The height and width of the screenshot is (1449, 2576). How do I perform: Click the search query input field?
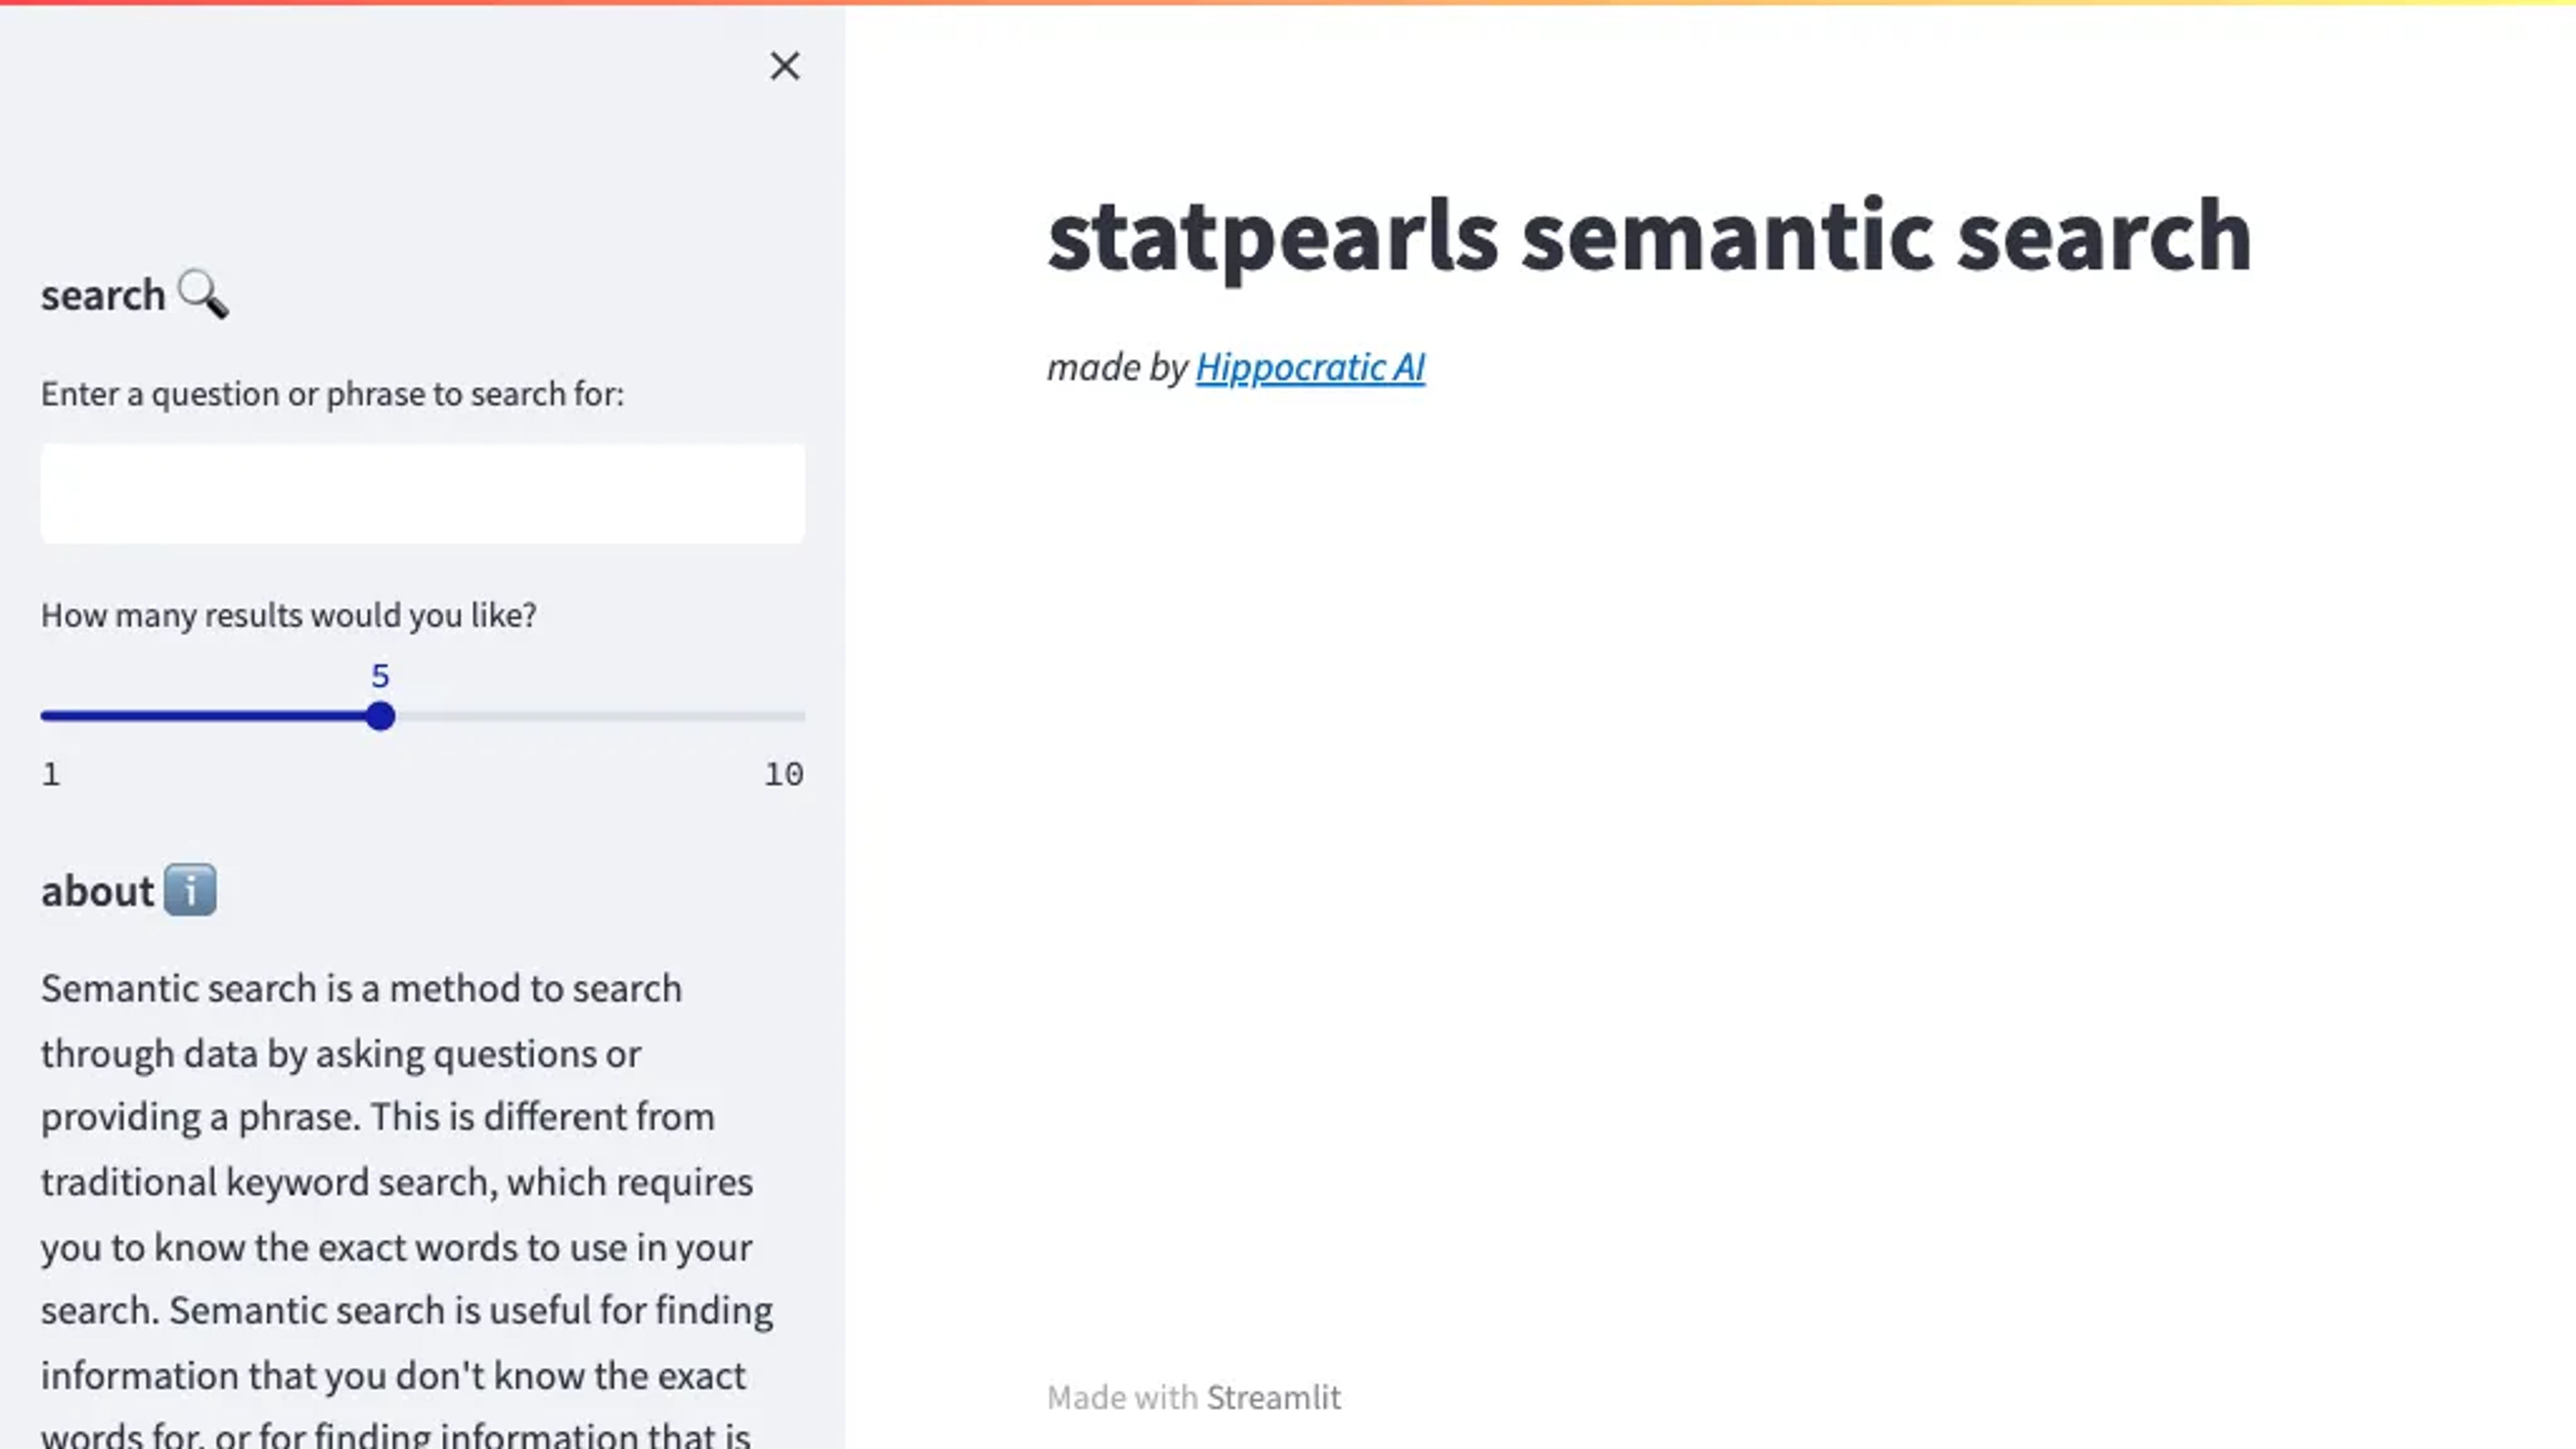pyautogui.click(x=422, y=494)
